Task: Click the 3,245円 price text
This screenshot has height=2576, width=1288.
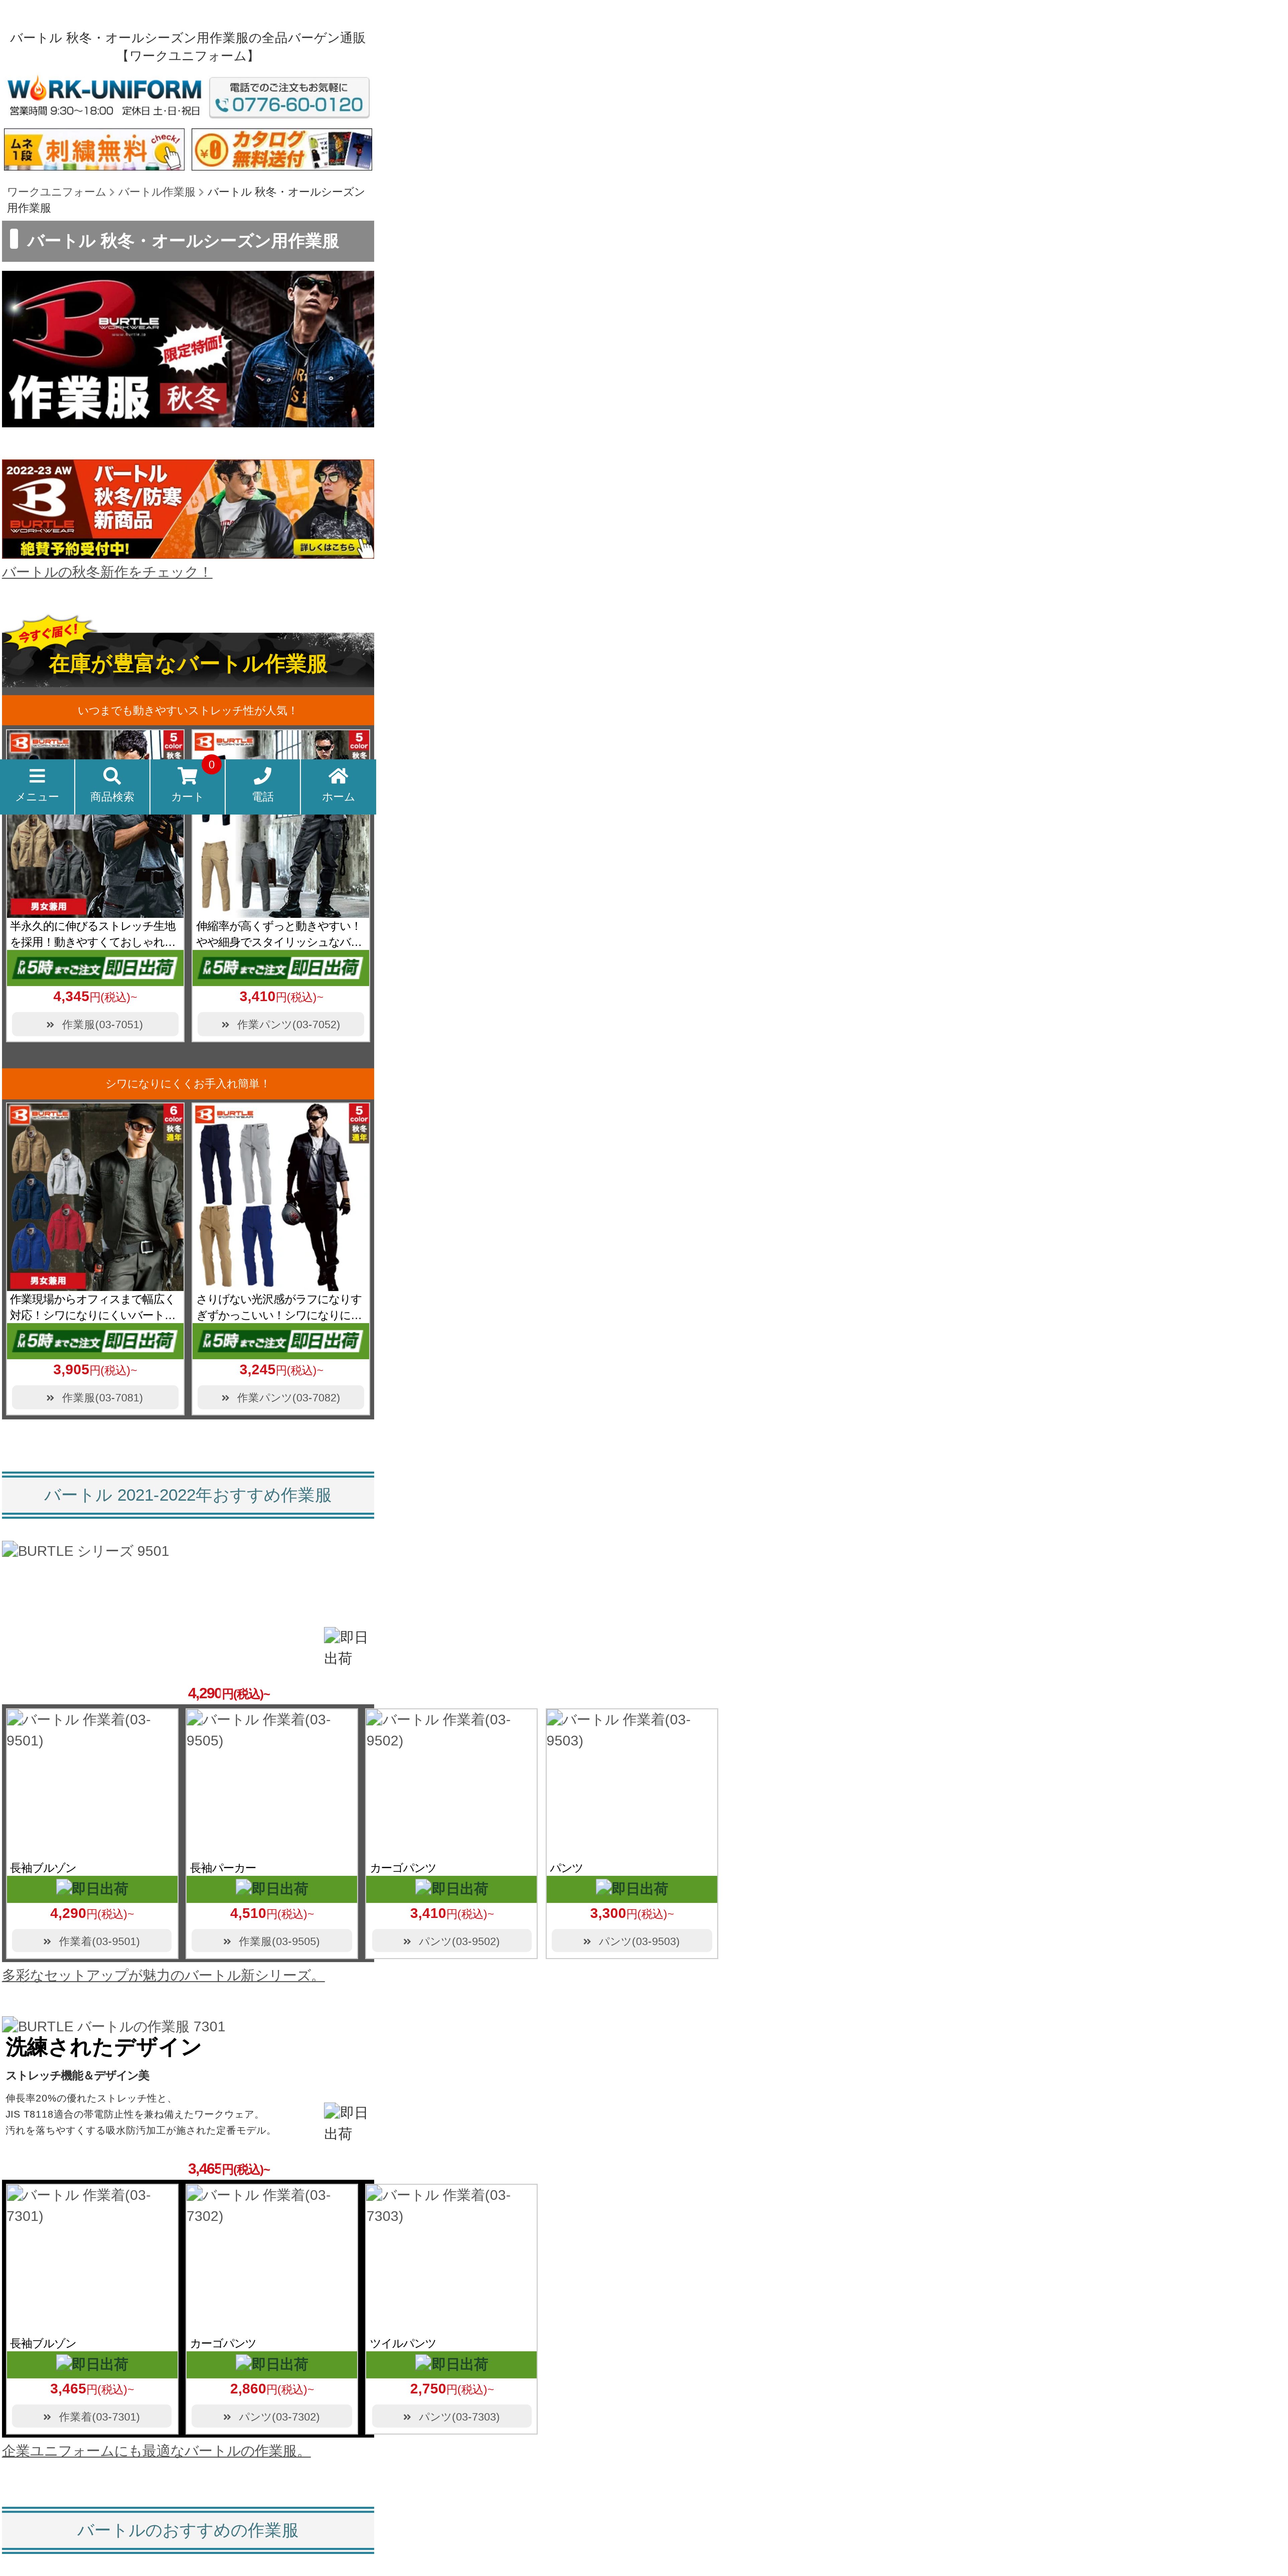Action: [281, 1370]
